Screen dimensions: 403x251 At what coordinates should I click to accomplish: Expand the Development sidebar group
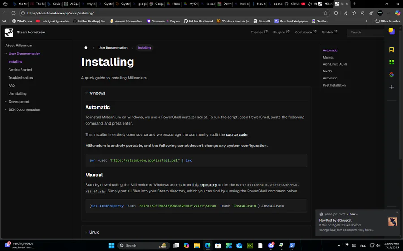tap(6, 102)
